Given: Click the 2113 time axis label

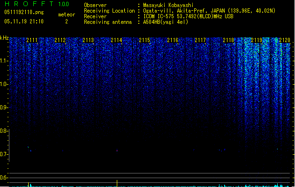Looking at the screenshot, I should pyautogui.click(x=88, y=40).
